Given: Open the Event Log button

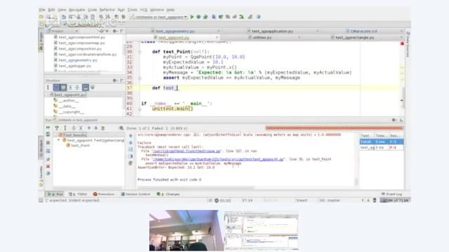Looking at the screenshot, I should (391, 194).
